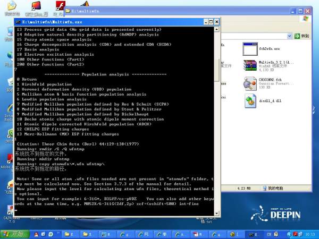Image resolution: width=319 pixels, height=239 pixels.
Task: Click the '0 Return' console line
Action: [27, 80]
